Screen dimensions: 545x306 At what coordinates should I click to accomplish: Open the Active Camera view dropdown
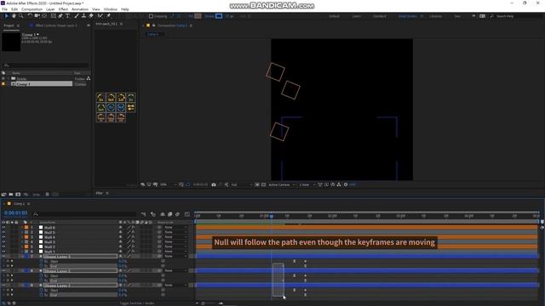click(x=282, y=184)
